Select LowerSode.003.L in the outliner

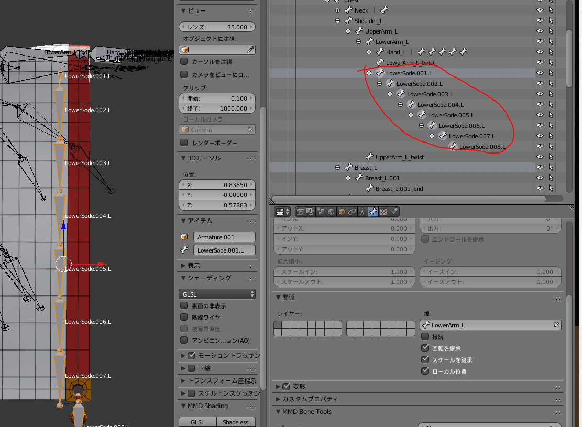430,94
